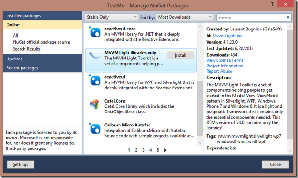Click scroll down arrow in details pane
Viewport: 298px width, 178px height.
tap(290, 151)
